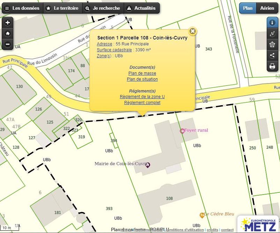
Task: Click the Foyer rural map marker
Action: (x=182, y=131)
